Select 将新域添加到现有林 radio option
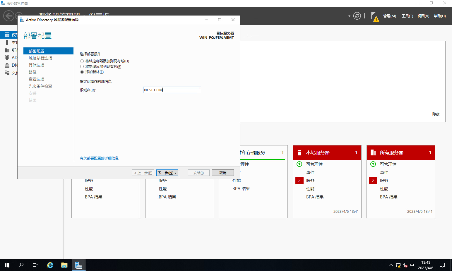This screenshot has width=452, height=271. (x=82, y=67)
